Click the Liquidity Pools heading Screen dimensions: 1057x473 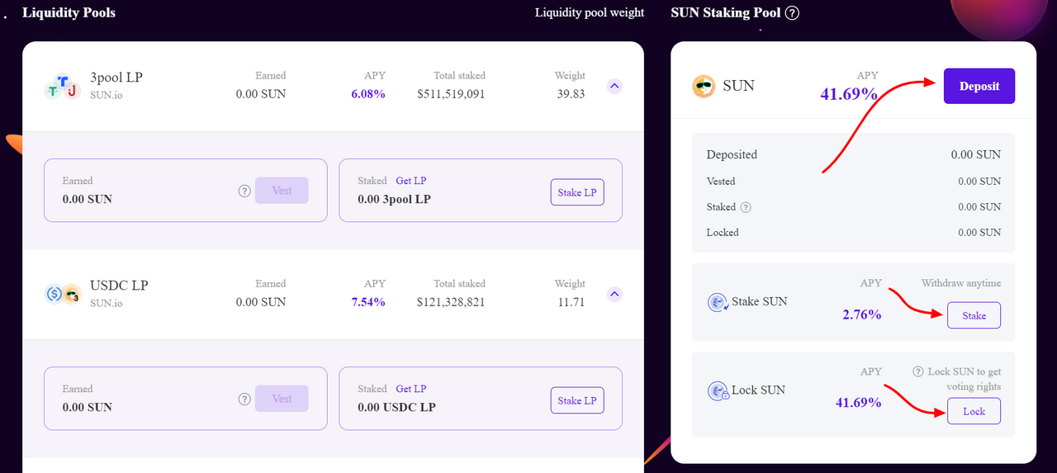click(x=69, y=12)
